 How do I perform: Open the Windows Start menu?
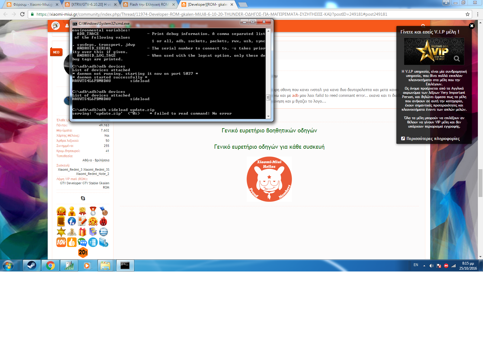[x=8, y=266]
